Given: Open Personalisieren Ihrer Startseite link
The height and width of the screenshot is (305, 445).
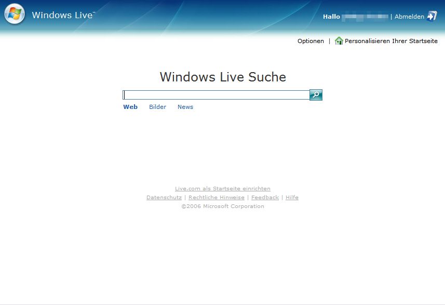Looking at the screenshot, I should click(x=391, y=41).
